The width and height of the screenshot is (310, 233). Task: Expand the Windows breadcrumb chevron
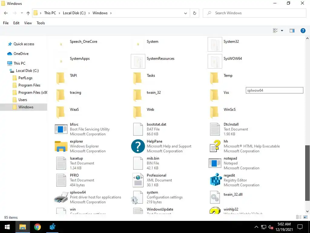[111, 13]
